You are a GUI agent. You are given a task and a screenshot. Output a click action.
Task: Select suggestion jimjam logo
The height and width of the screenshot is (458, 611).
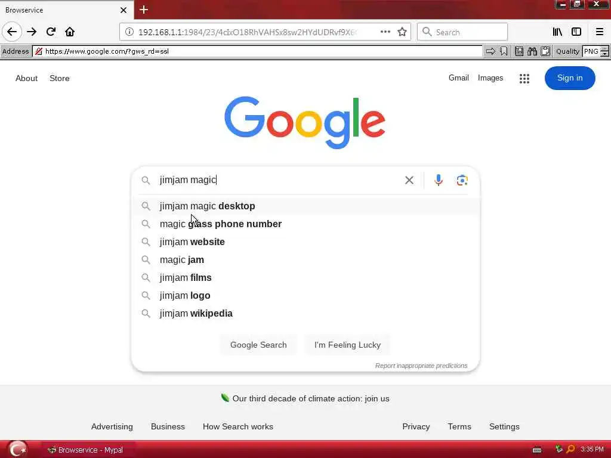coord(305,296)
